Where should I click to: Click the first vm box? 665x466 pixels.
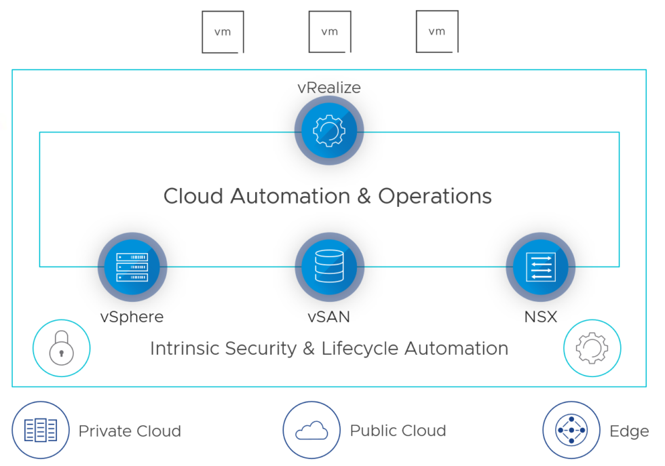click(222, 31)
